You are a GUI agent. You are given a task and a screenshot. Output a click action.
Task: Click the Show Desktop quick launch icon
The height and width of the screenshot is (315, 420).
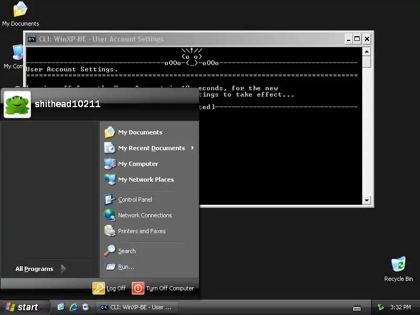coord(61,307)
